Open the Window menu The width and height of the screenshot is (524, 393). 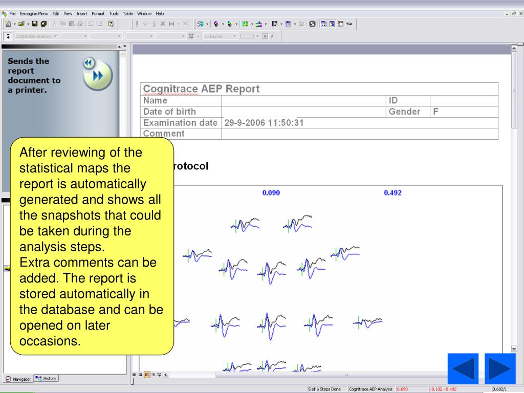(x=144, y=14)
